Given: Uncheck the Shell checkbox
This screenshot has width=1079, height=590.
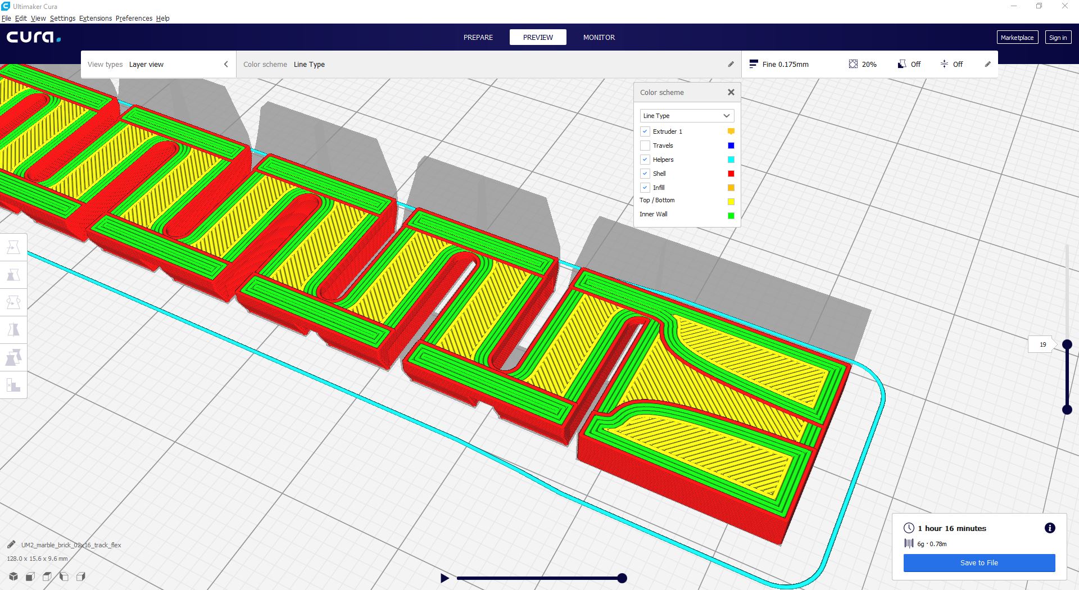Looking at the screenshot, I should click(x=645, y=173).
